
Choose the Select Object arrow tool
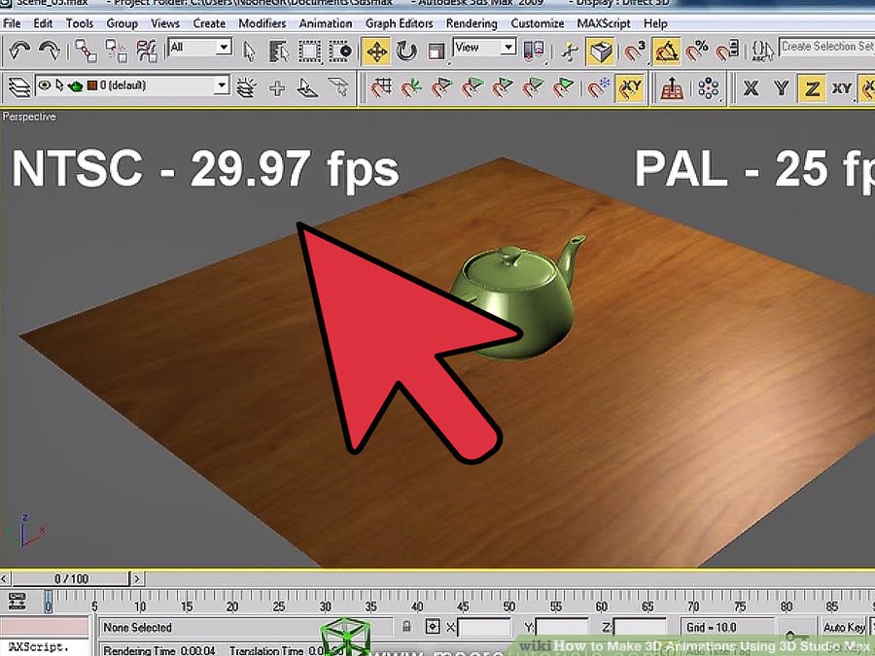coord(250,50)
